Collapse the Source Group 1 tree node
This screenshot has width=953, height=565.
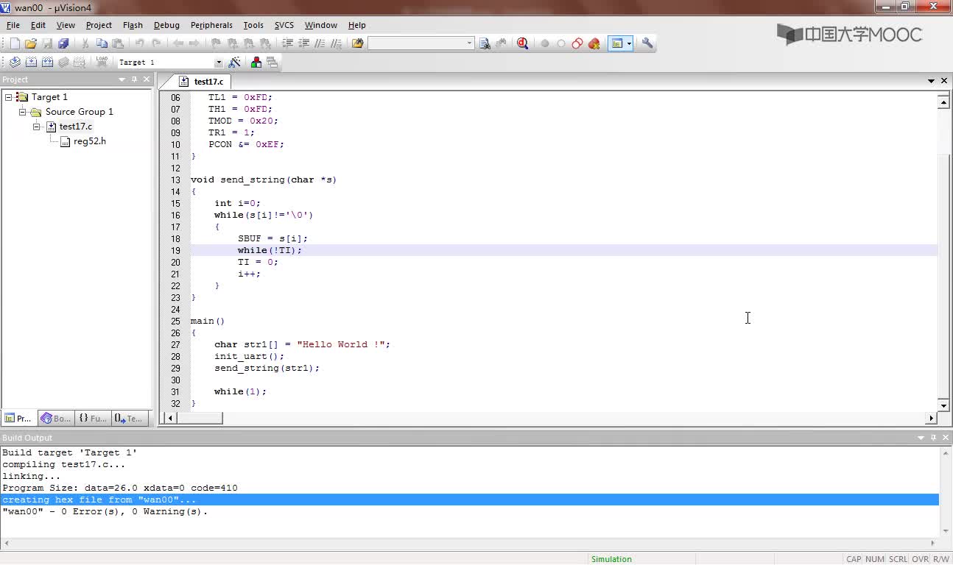tap(23, 112)
